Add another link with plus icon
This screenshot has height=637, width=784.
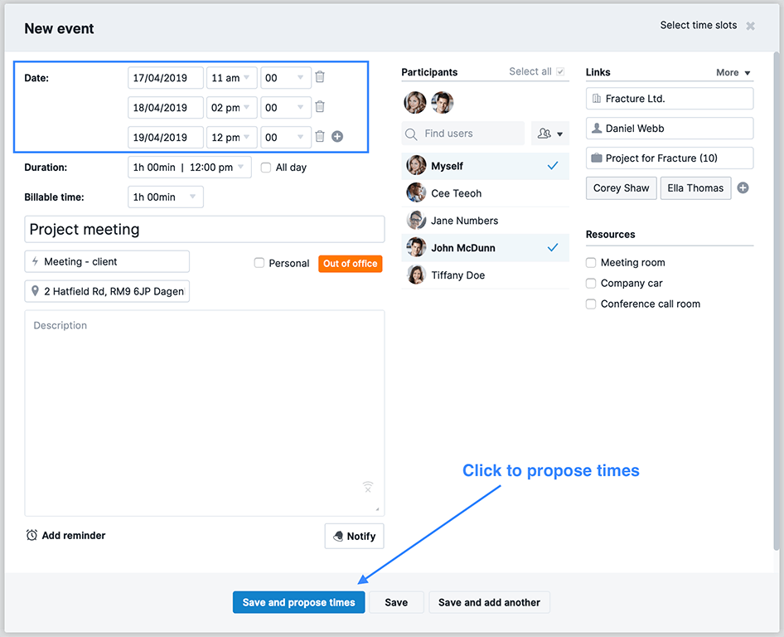743,188
